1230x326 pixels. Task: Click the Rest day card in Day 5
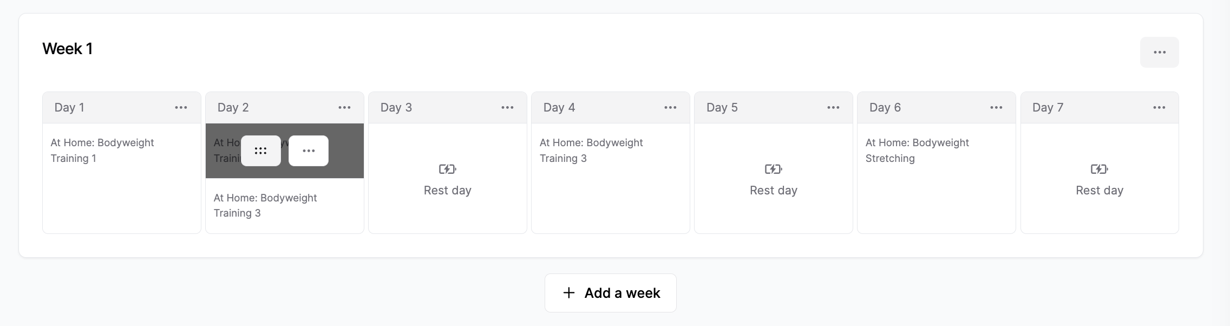tap(773, 180)
